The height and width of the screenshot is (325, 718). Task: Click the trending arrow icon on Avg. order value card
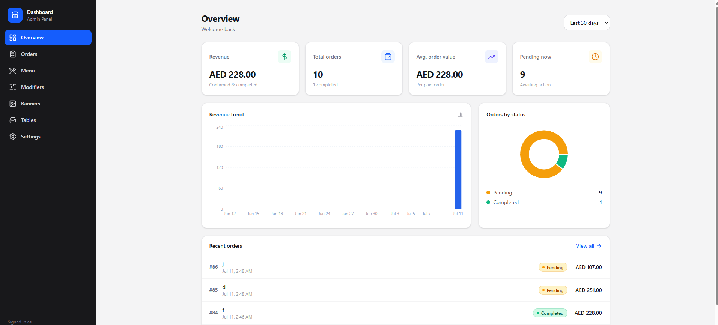492,57
